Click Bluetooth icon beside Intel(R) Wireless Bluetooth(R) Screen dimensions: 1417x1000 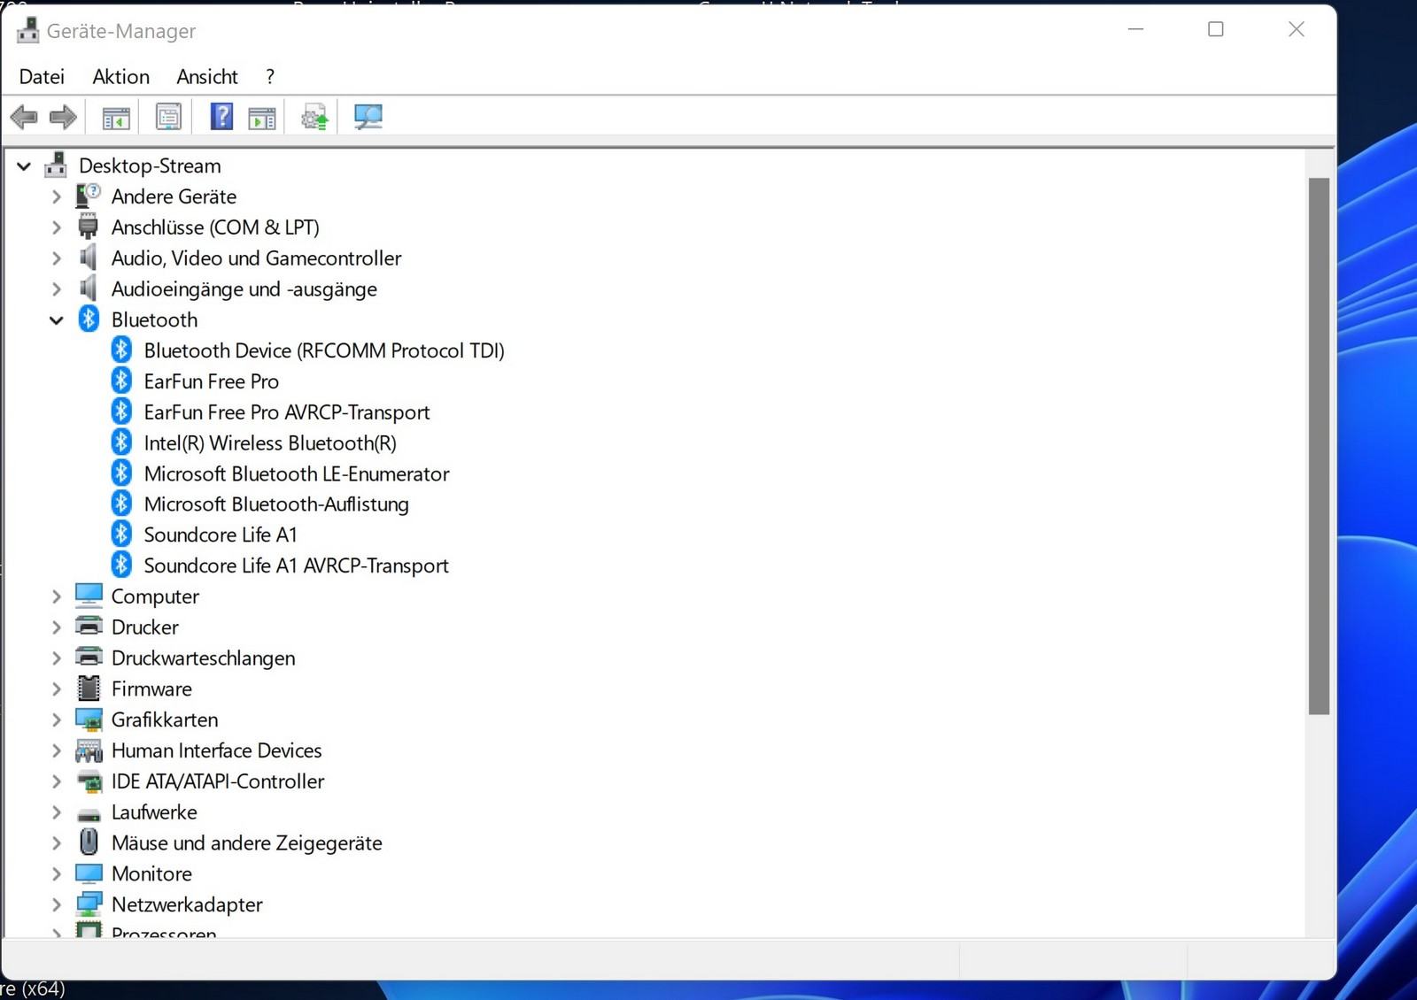click(121, 442)
